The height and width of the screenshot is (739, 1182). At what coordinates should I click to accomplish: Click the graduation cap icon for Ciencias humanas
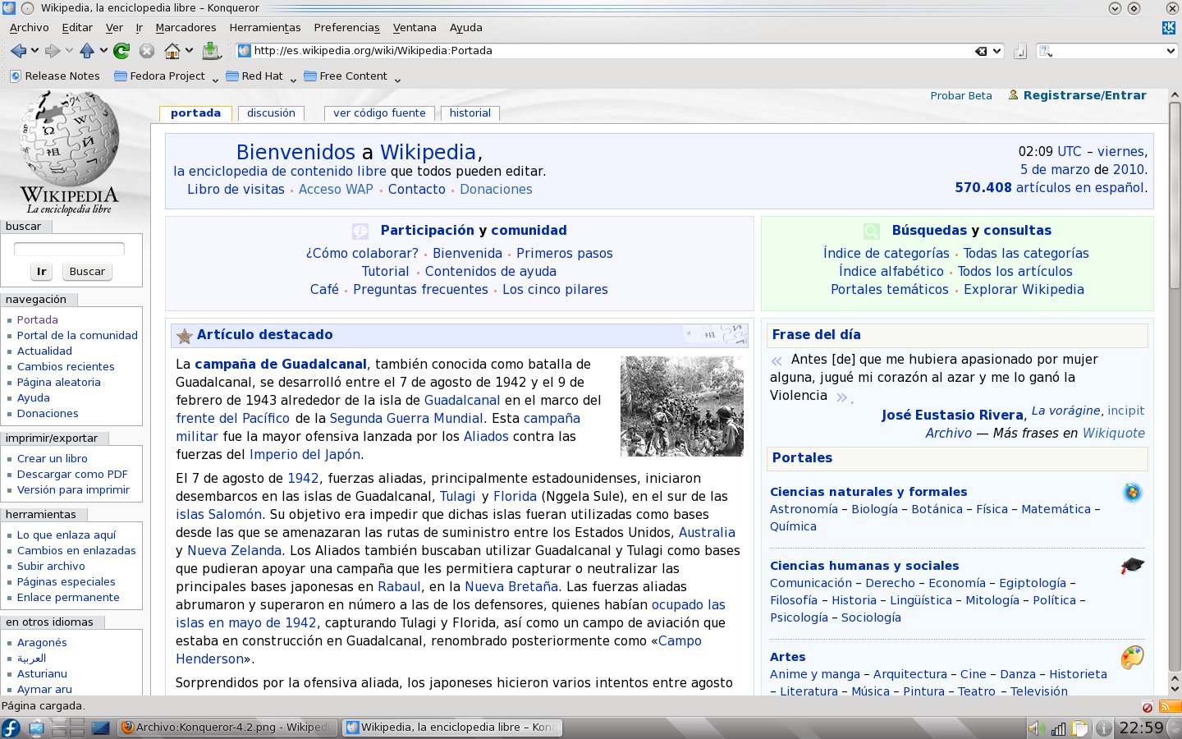point(1133,566)
